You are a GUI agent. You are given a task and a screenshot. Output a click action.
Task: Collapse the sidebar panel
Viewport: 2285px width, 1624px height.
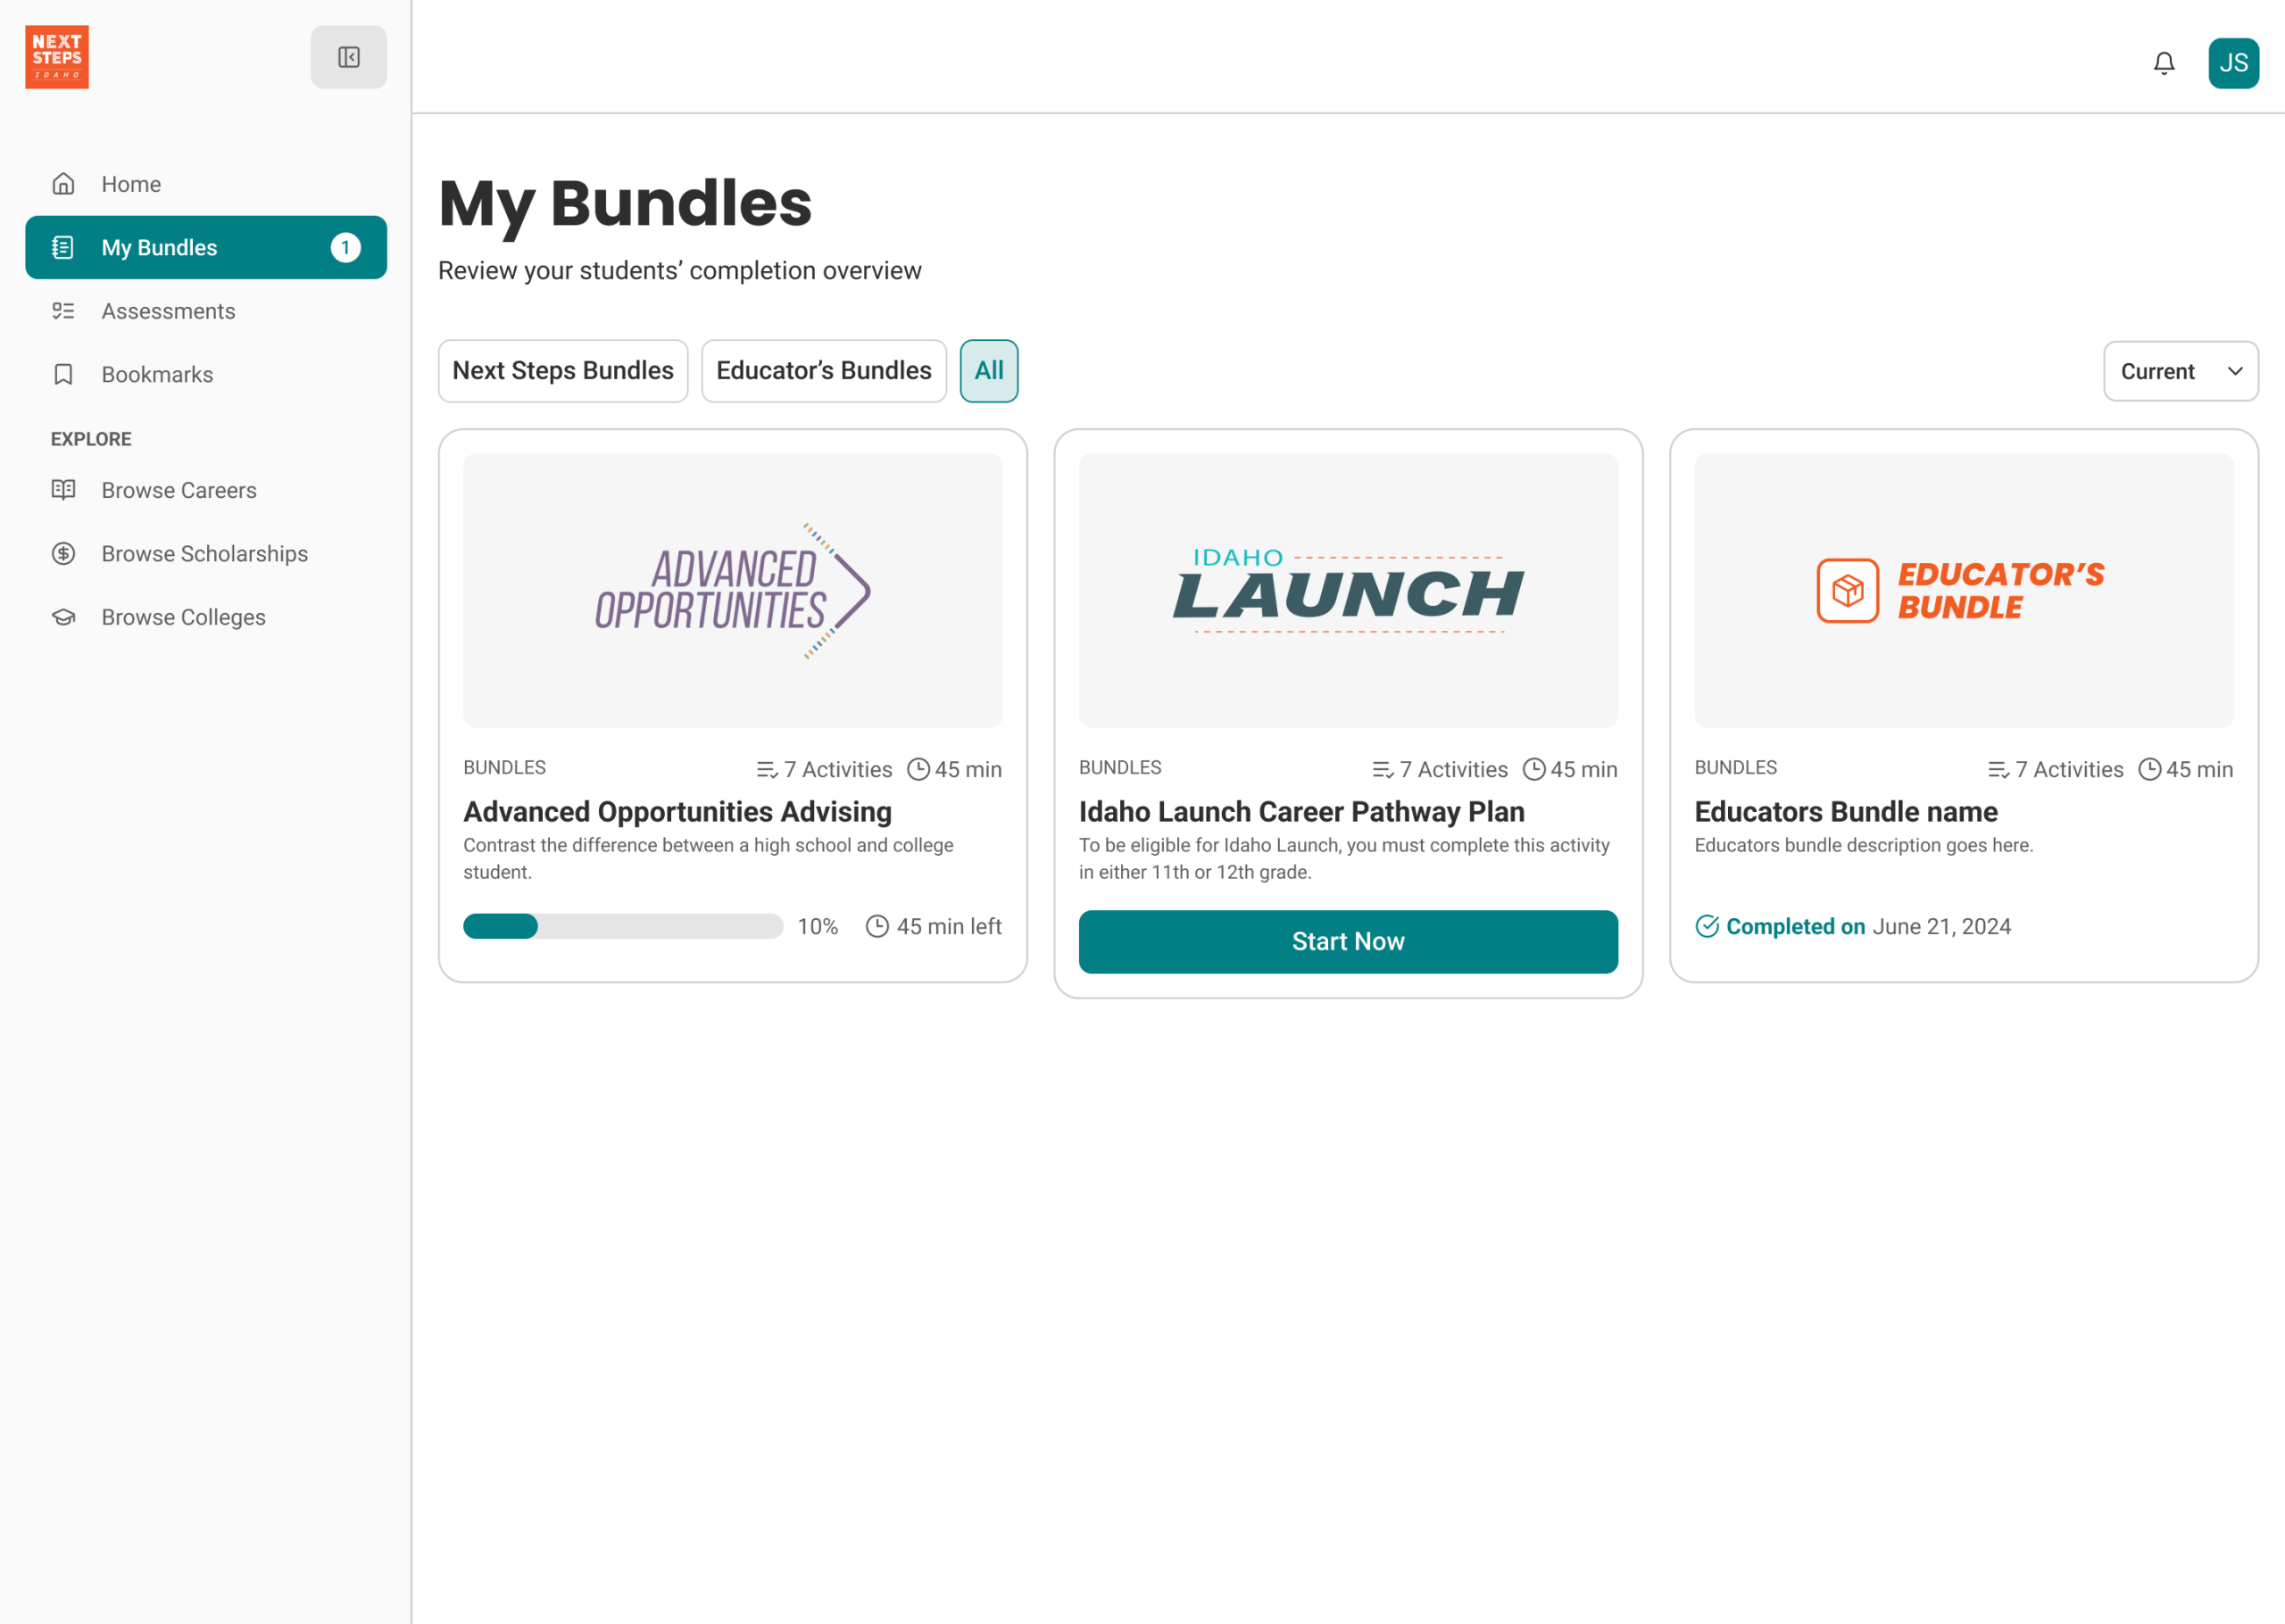pyautogui.click(x=348, y=57)
